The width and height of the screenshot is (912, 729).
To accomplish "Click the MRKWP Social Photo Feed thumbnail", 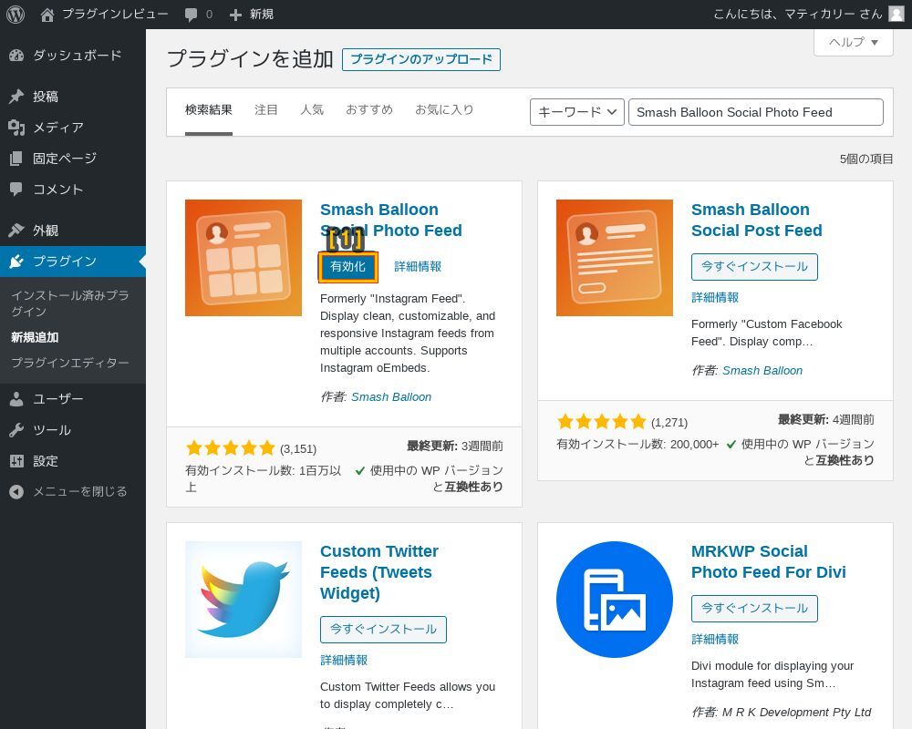I will (x=614, y=600).
